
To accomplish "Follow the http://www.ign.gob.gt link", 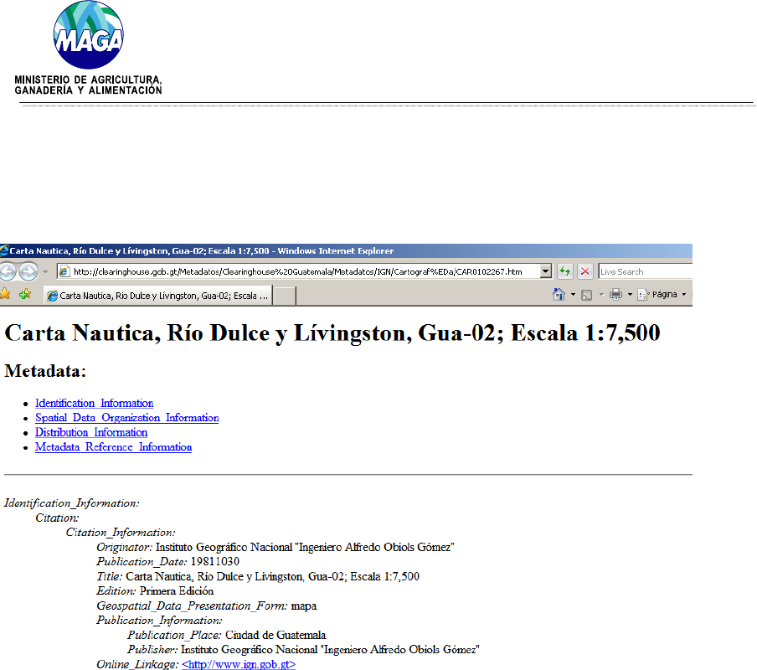I will (239, 664).
